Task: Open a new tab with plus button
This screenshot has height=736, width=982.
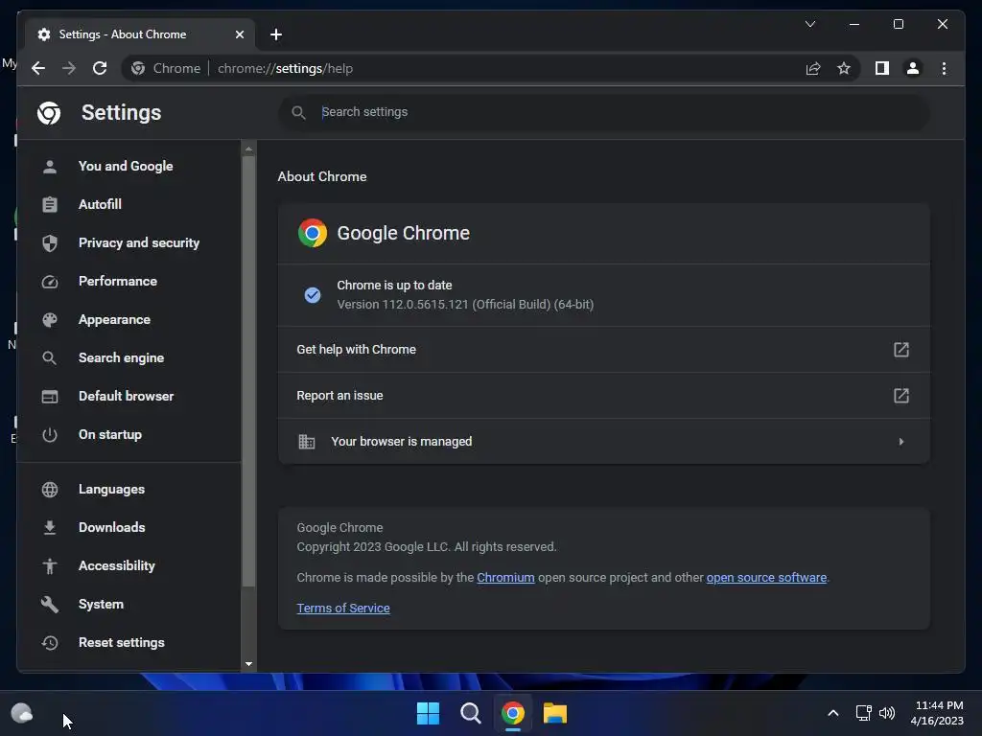Action: (x=276, y=34)
